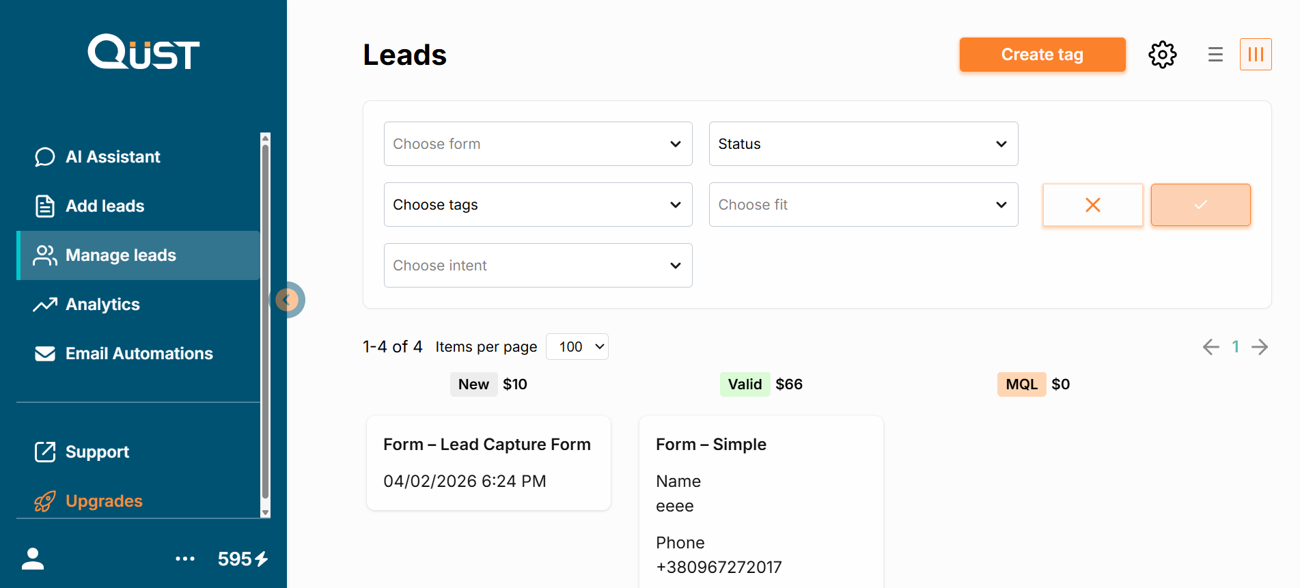Click the user profile icon
The width and height of the screenshot is (1300, 588).
[x=33, y=559]
